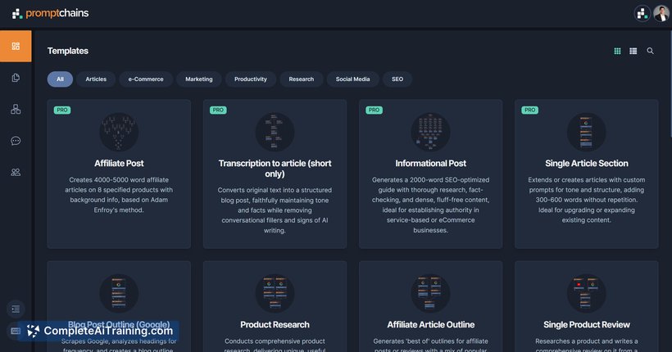Filter templates by Productivity
The width and height of the screenshot is (672, 352).
pos(251,79)
